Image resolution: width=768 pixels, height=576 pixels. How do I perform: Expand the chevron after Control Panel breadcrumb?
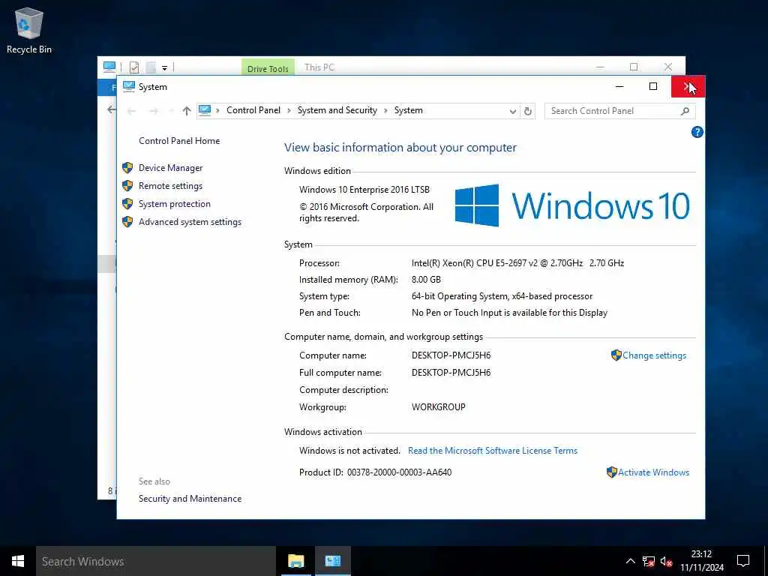coord(289,111)
